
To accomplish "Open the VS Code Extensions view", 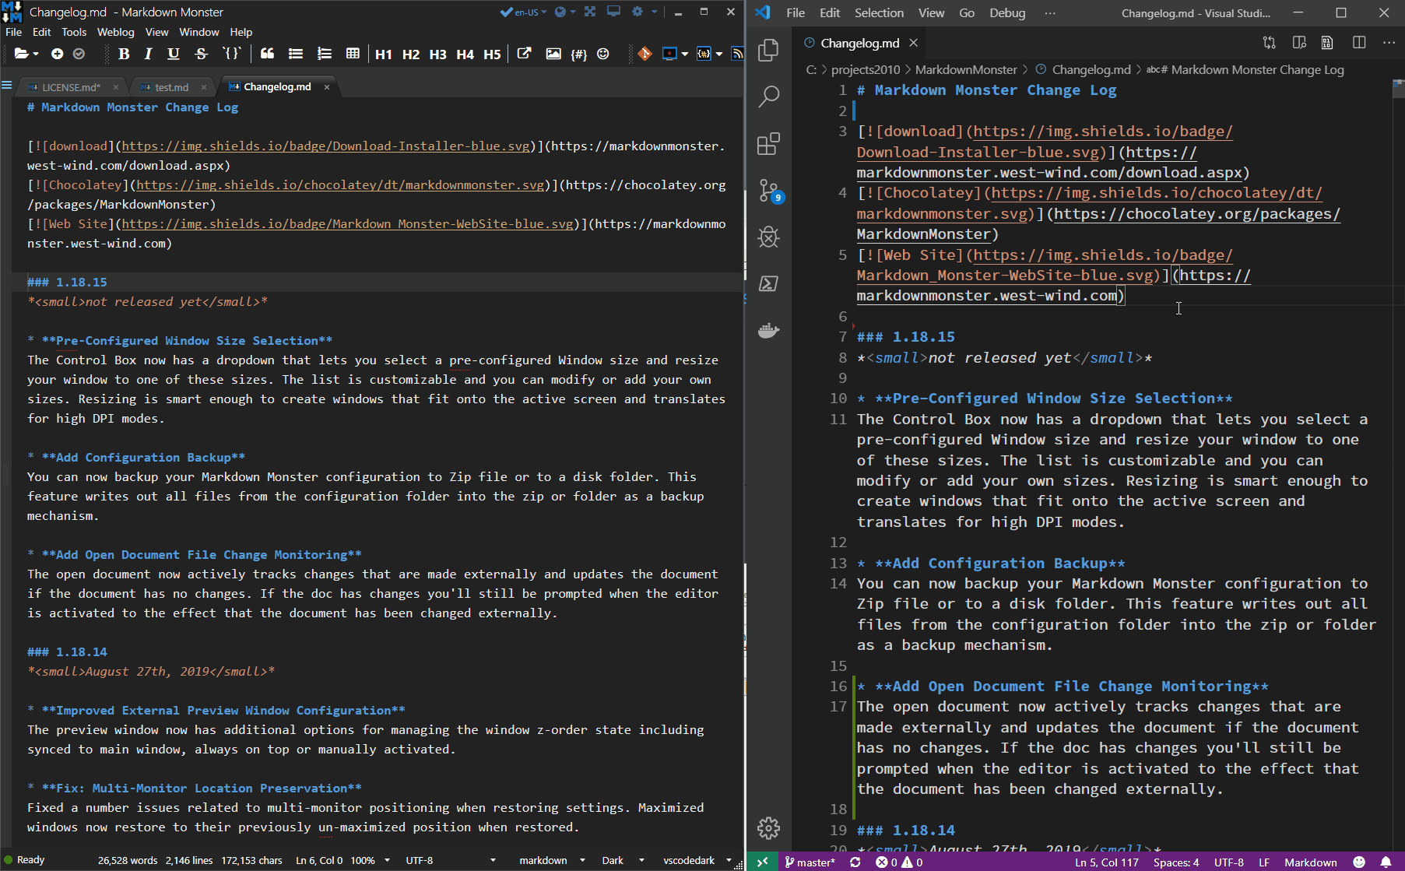I will (768, 144).
